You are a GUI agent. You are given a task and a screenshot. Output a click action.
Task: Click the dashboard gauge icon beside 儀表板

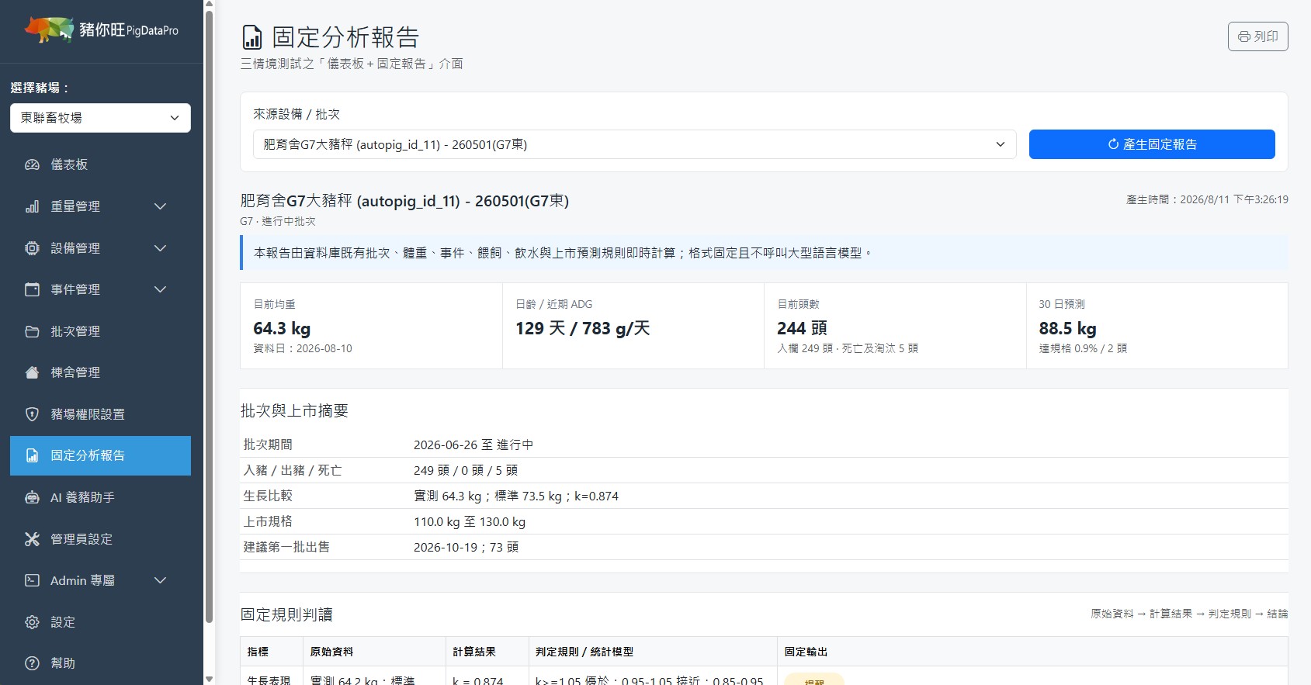pos(32,164)
